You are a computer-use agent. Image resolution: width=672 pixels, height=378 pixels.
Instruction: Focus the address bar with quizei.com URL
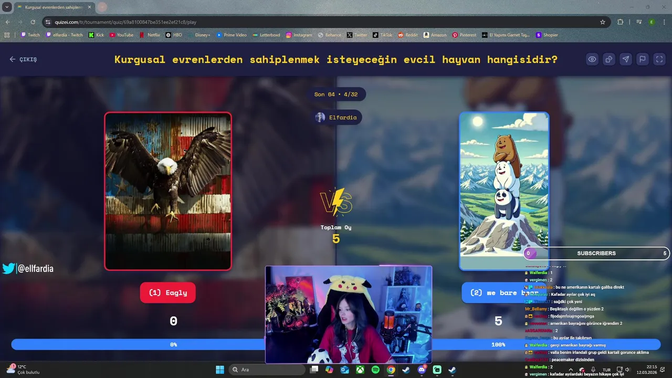tap(325, 22)
